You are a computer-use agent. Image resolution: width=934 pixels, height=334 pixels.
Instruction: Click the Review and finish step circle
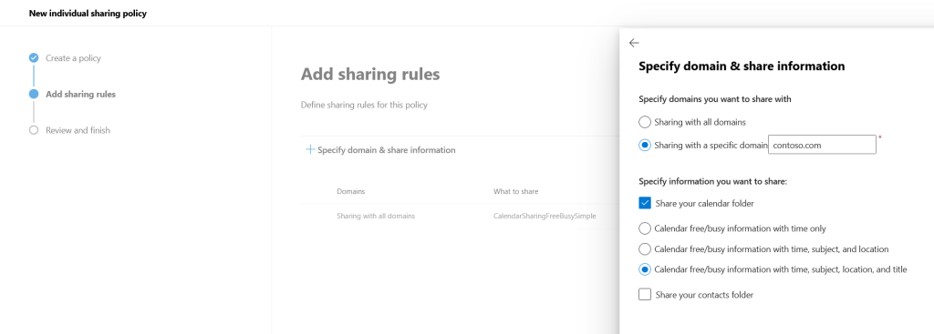click(34, 130)
